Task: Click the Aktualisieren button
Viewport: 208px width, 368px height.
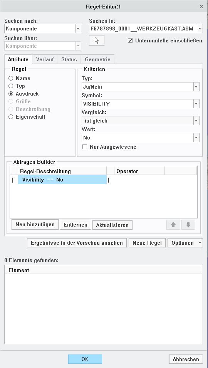Action: click(x=112, y=225)
